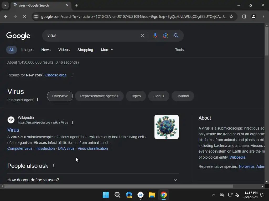The height and width of the screenshot is (201, 269).
Task: Open the Introduction sublink
Action: point(45,149)
